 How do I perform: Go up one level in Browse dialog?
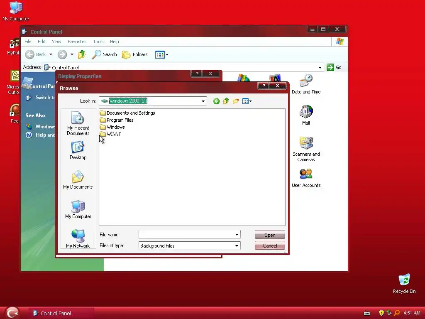coord(226,101)
